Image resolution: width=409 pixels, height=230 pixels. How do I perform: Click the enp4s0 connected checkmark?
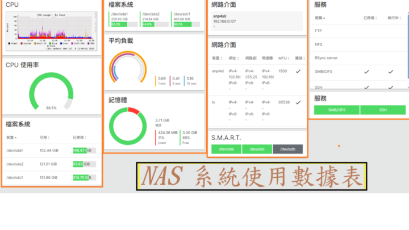(x=298, y=71)
